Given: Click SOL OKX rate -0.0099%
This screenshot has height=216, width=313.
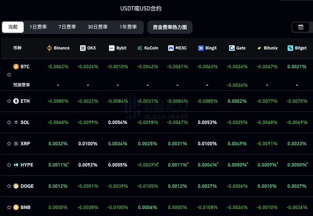Looking at the screenshot, I should pyautogui.click(x=88, y=122).
